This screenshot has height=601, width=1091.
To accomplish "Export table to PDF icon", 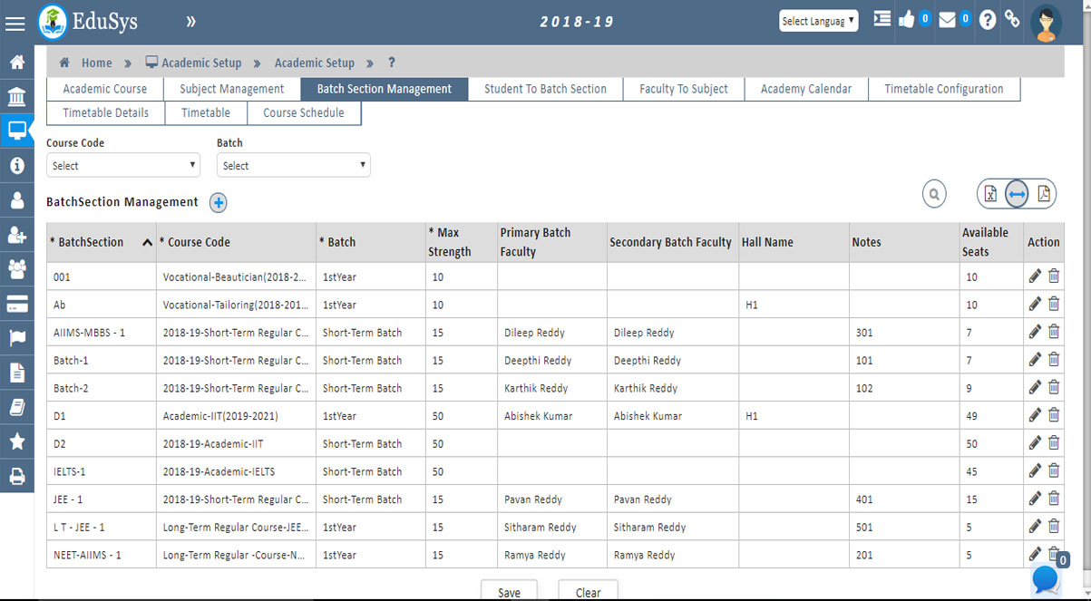I will [1043, 193].
